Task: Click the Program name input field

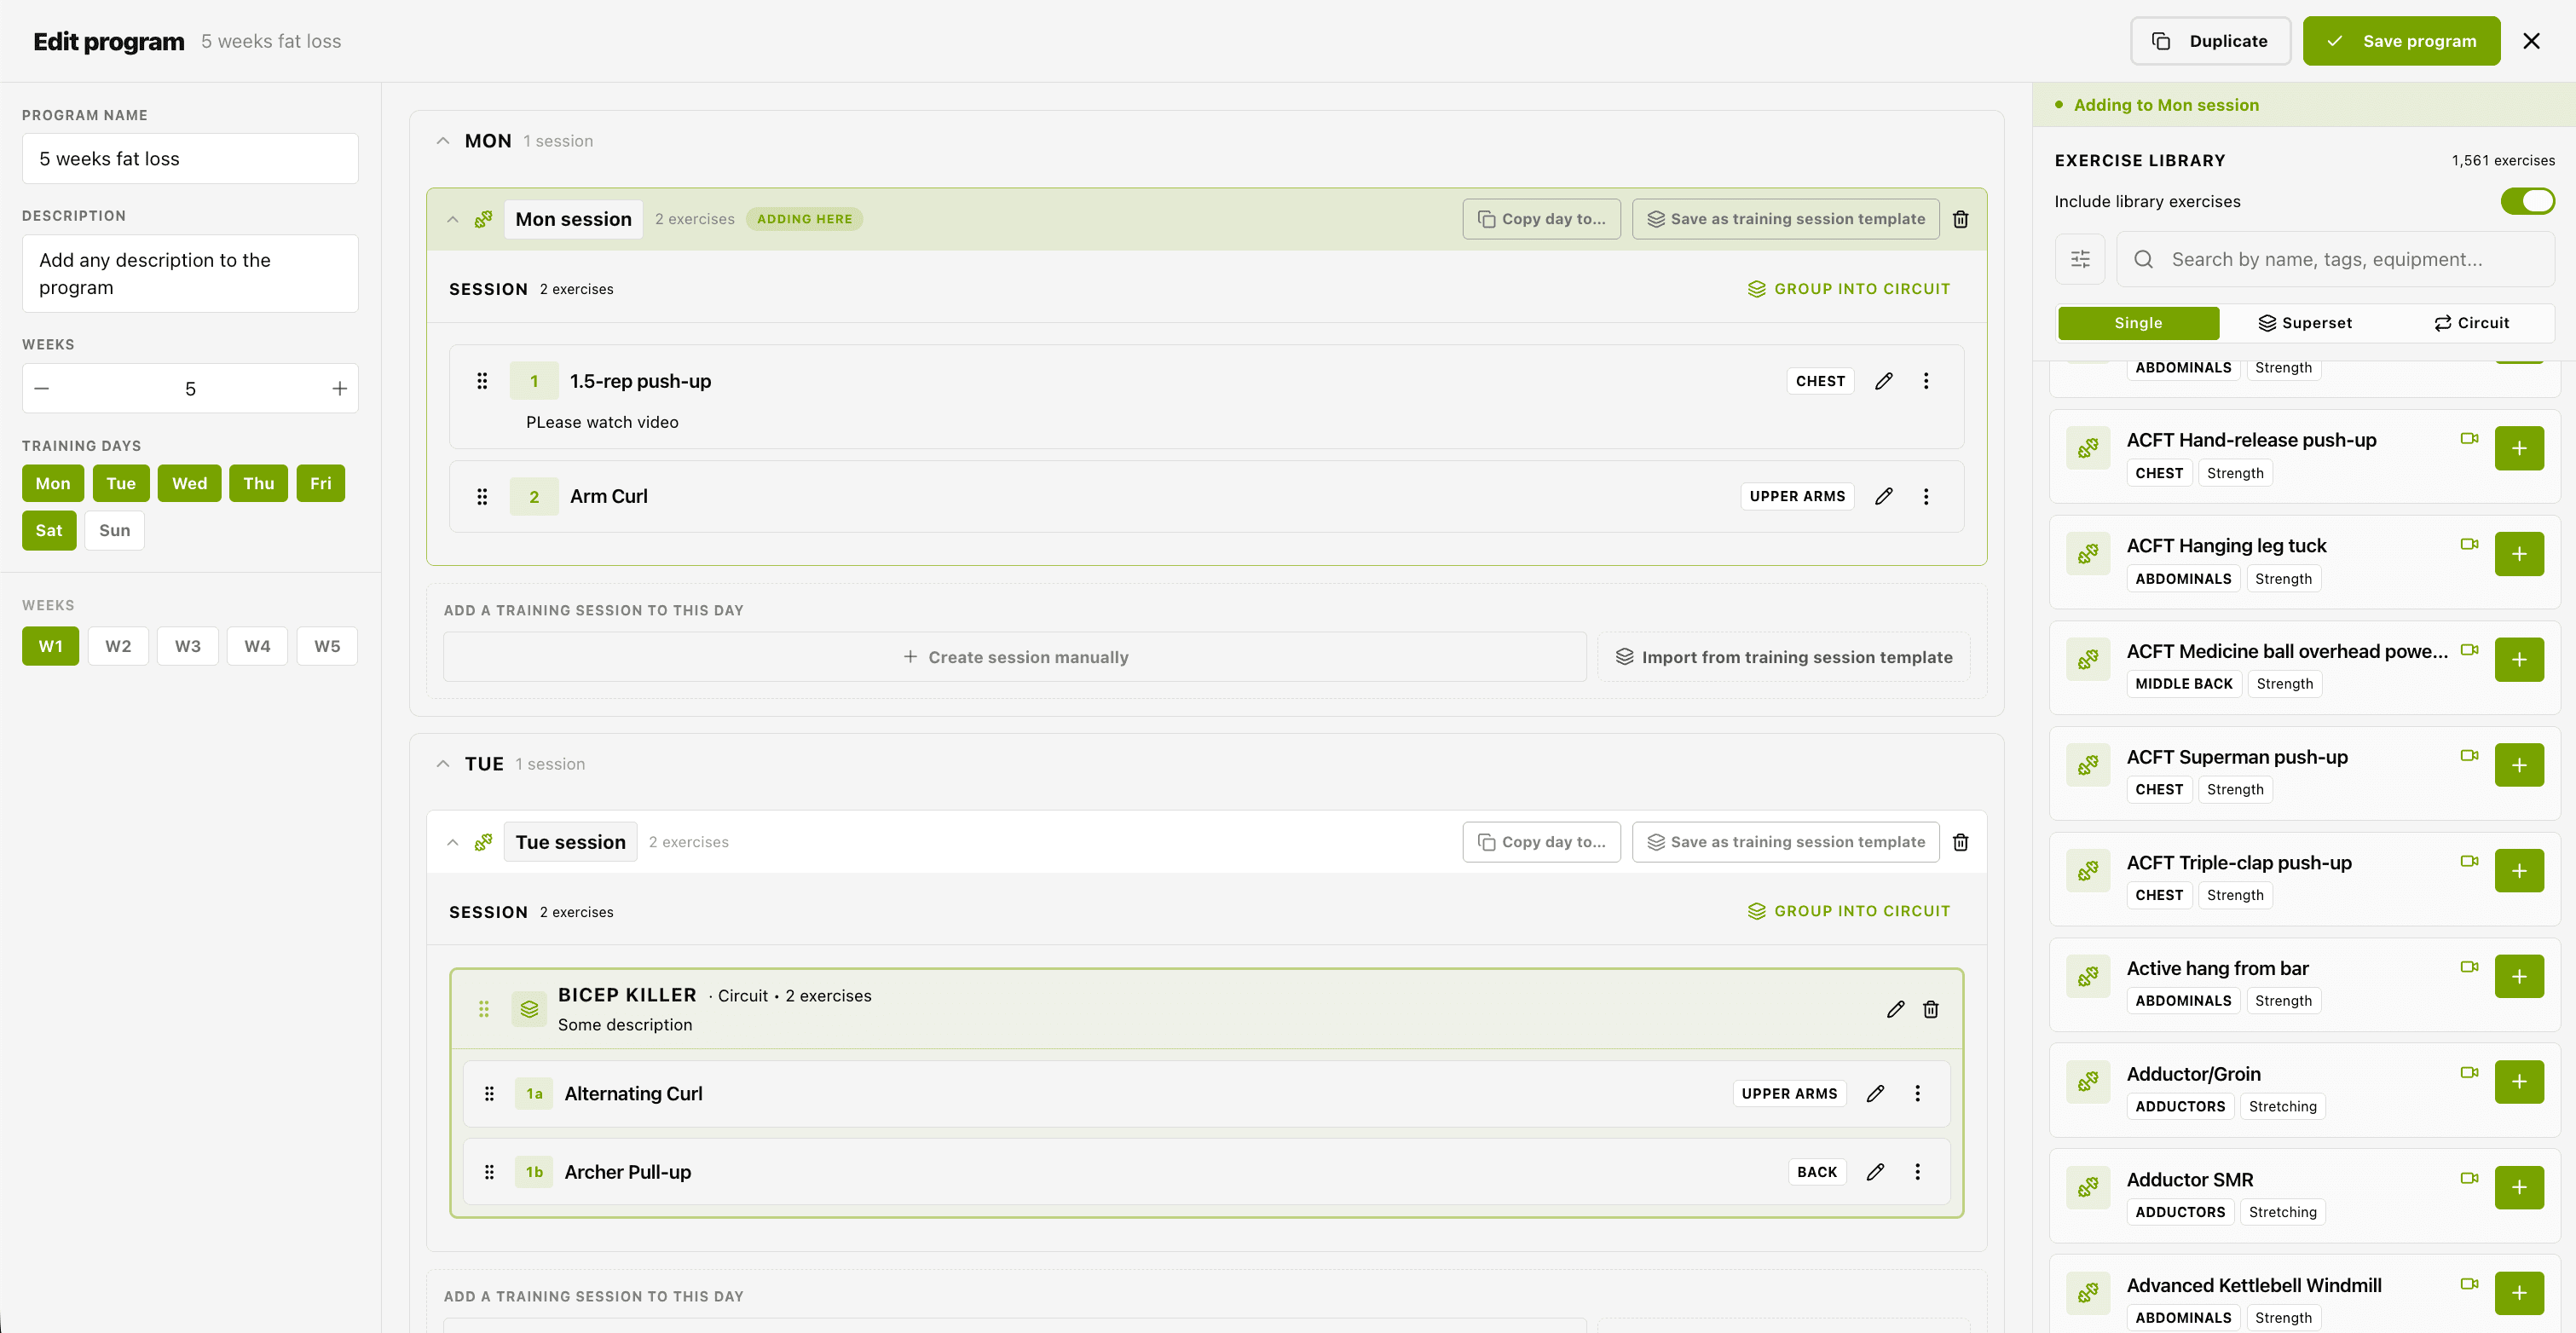Action: click(x=190, y=159)
